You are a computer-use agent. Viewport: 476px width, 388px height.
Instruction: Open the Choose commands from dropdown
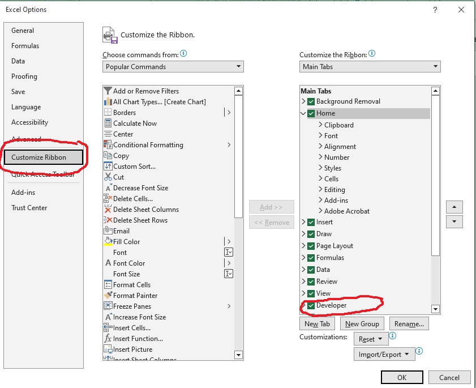pos(173,67)
